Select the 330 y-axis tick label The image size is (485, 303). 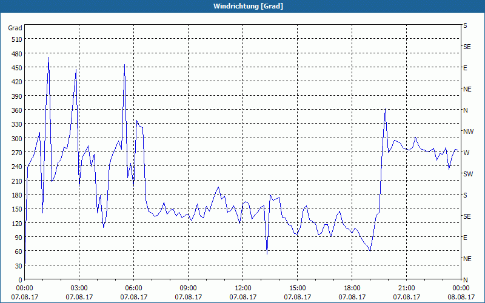pos(17,124)
